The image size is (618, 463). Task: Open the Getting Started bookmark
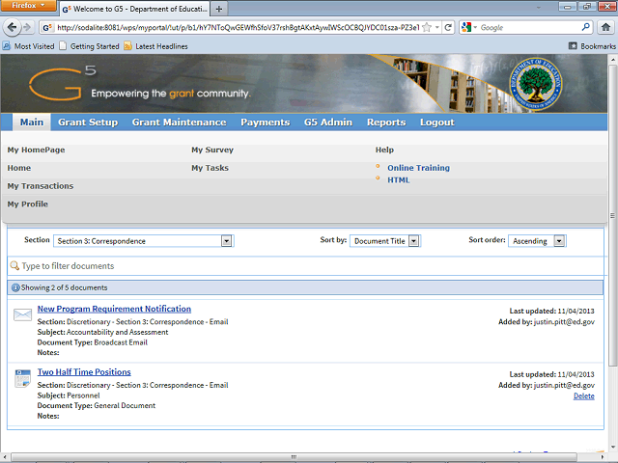[x=89, y=46]
